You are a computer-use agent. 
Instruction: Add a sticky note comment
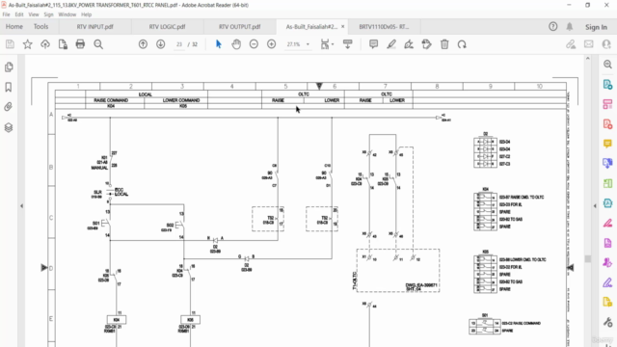click(373, 44)
